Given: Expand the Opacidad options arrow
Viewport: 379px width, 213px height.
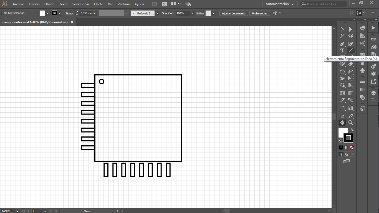Looking at the screenshot, I should tap(192, 13).
